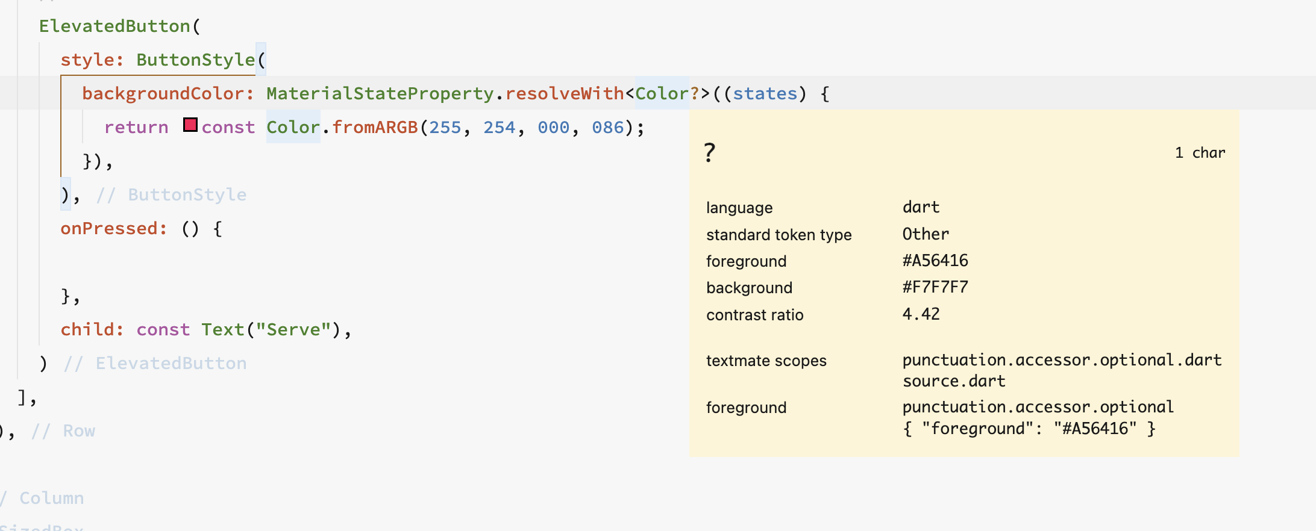Click the style: property name
1316x531 pixels.
tap(92, 60)
